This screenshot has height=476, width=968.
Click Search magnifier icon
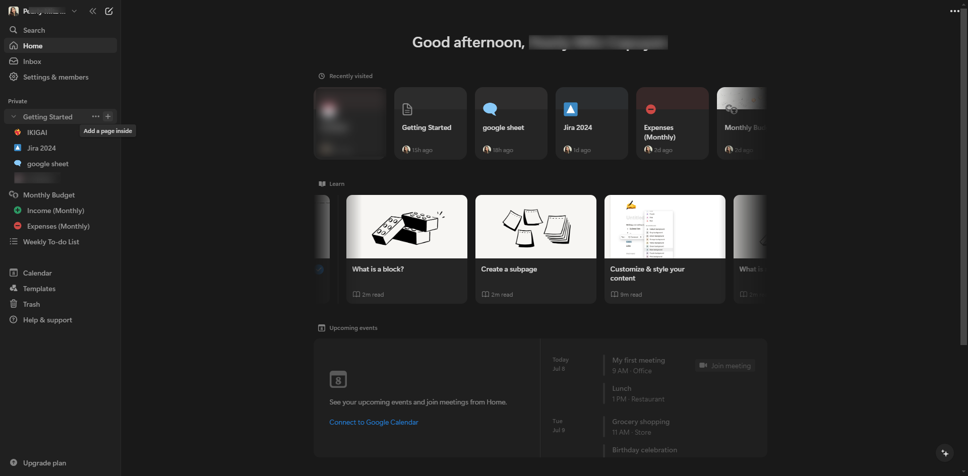coord(14,30)
